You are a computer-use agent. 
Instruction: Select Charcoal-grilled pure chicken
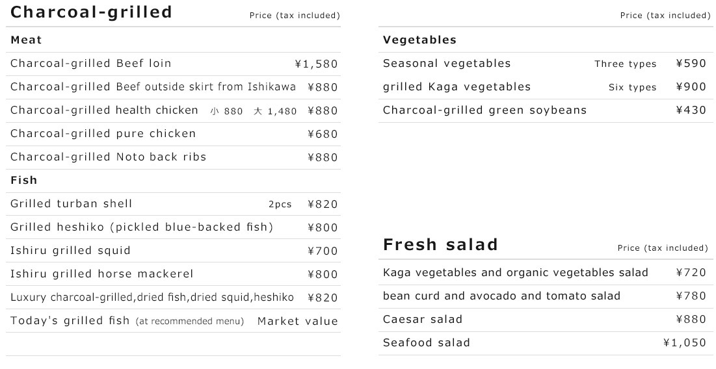pos(103,134)
